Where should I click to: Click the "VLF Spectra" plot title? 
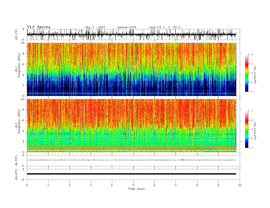click(x=39, y=27)
